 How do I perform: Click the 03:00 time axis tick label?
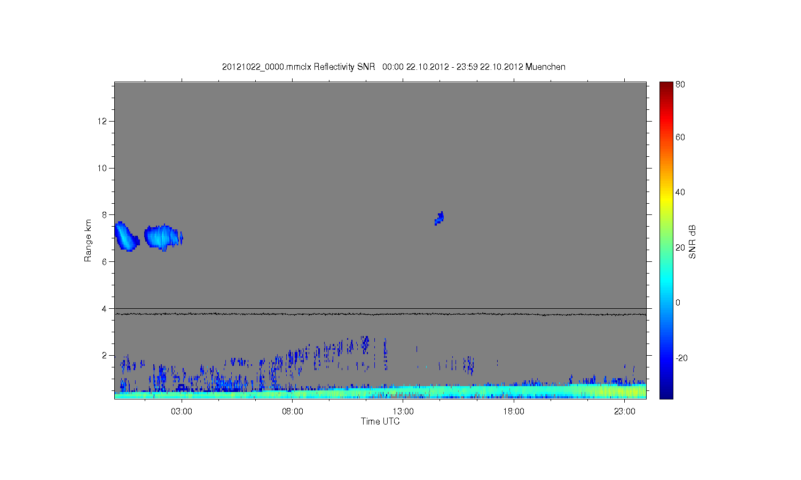click(x=182, y=412)
